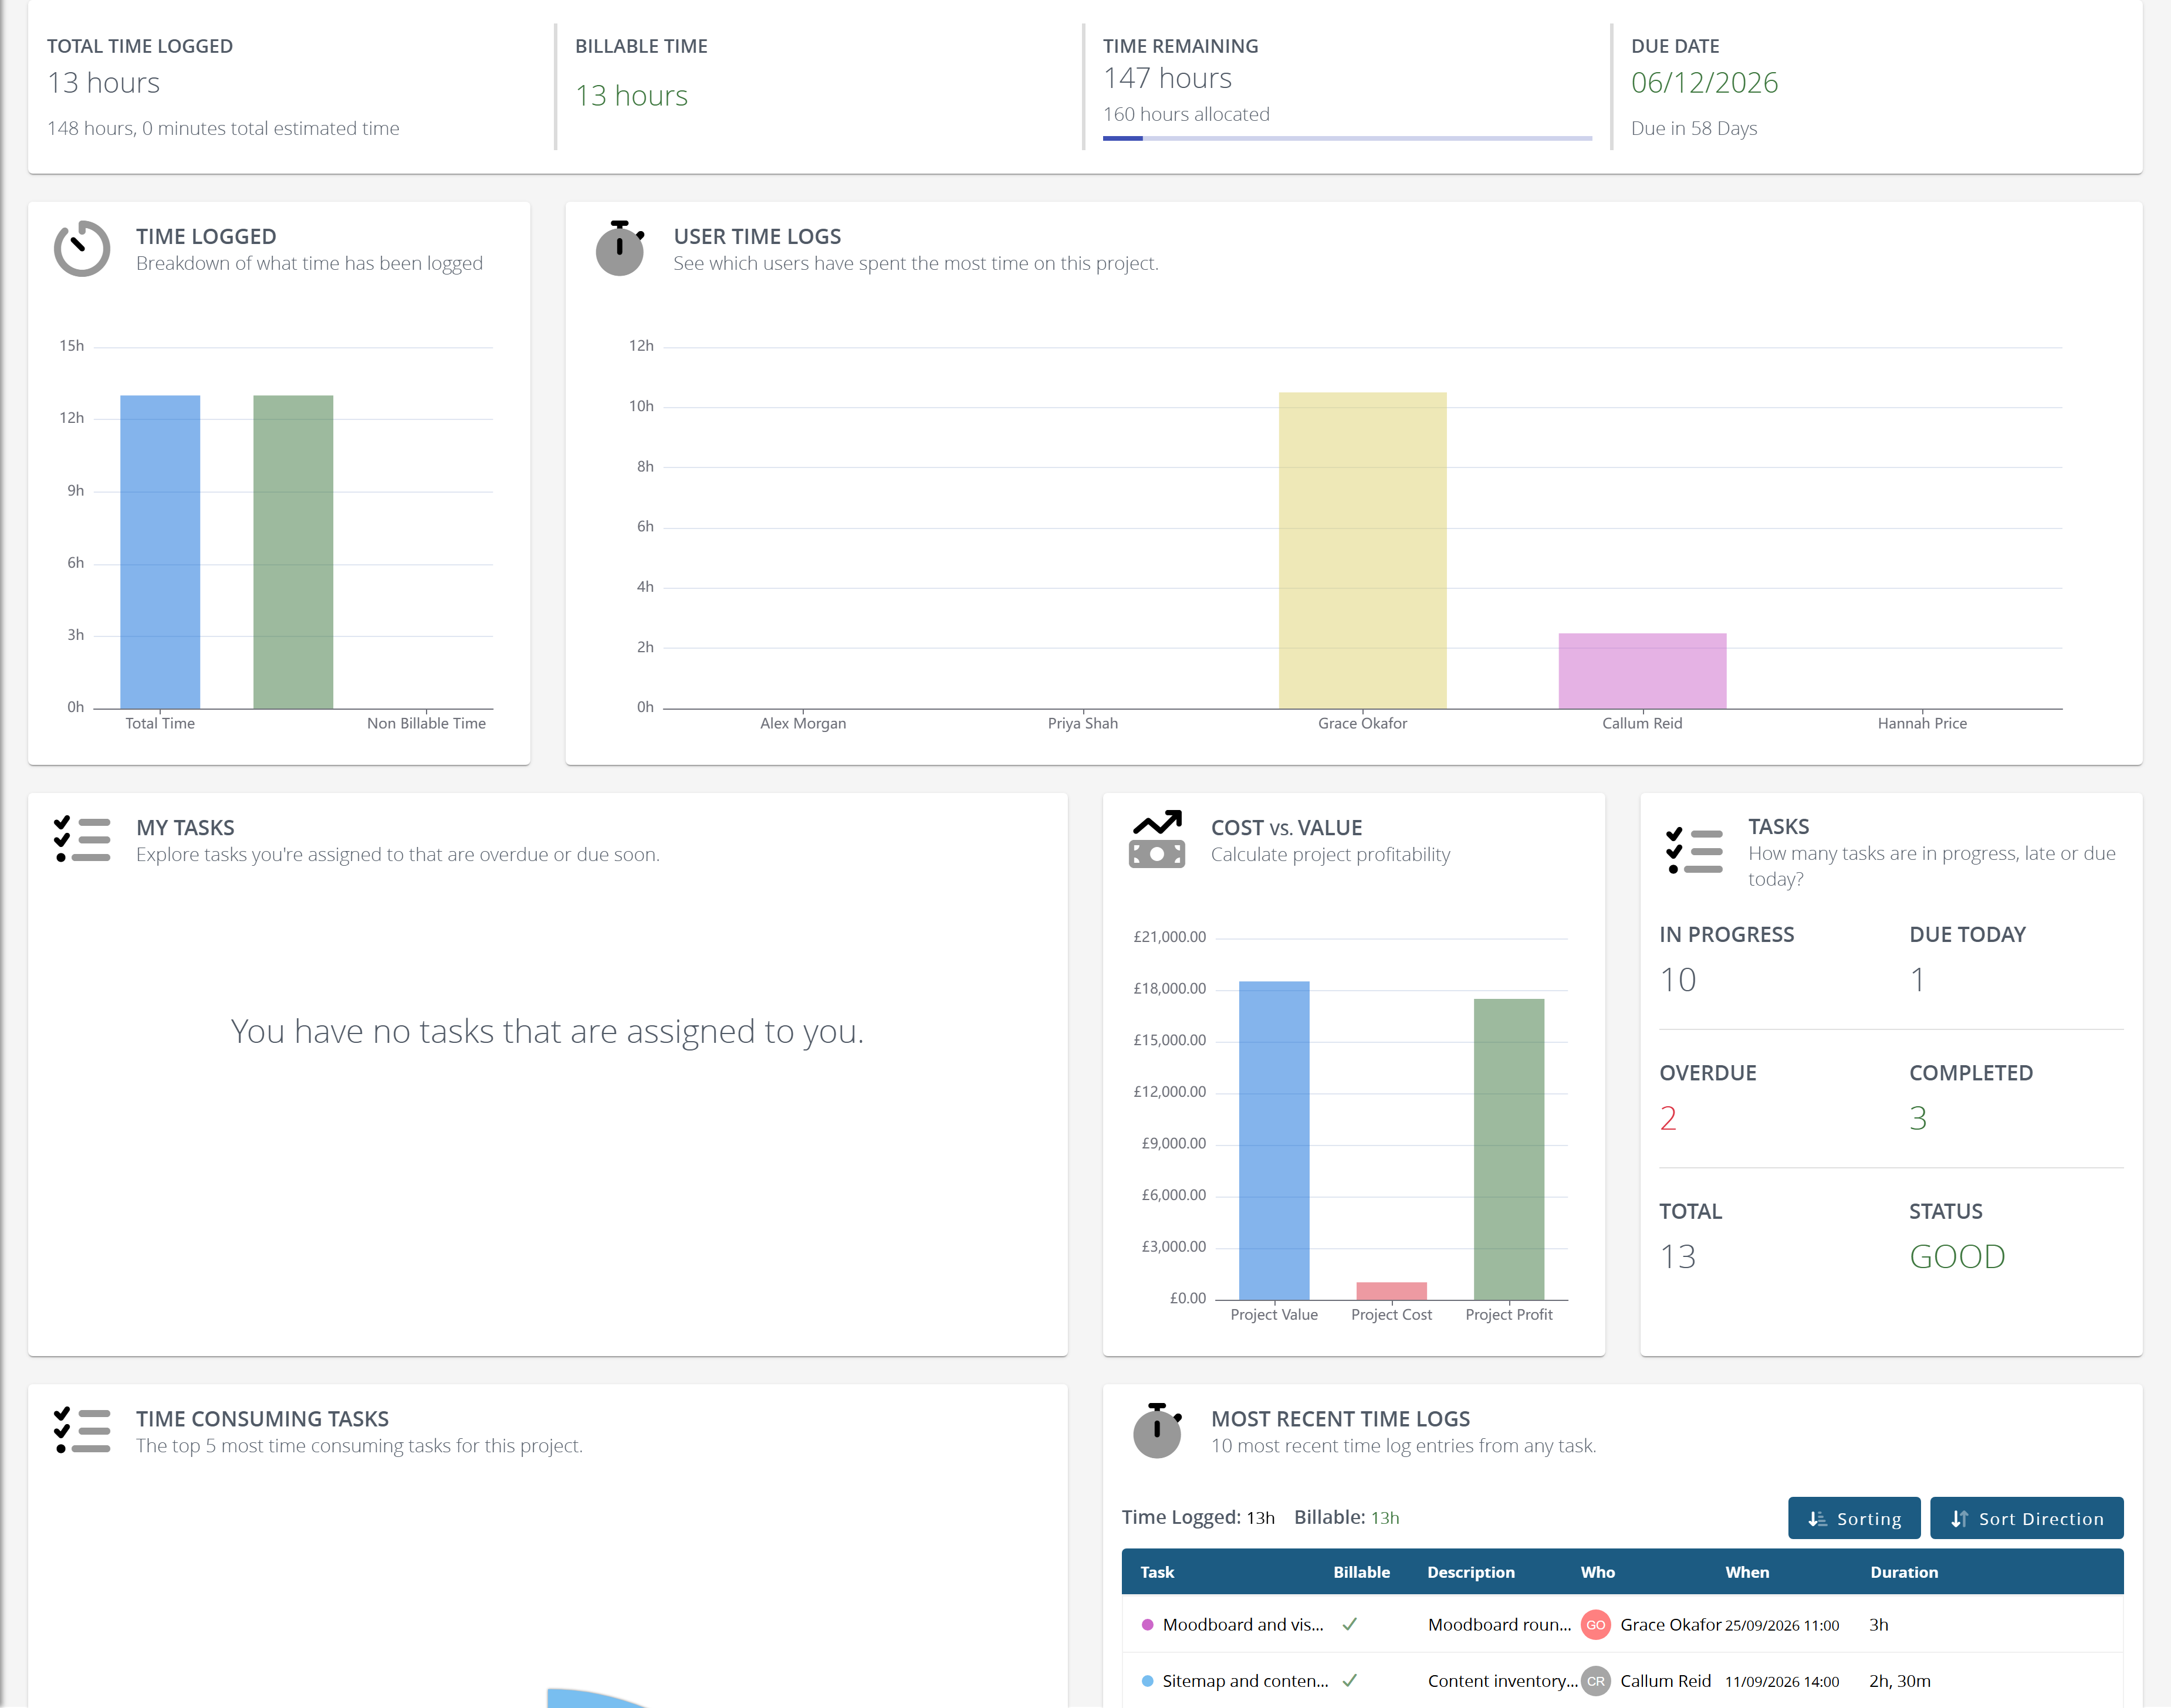Screen dimensions: 2171x1708
Task: Click the due date '06/12/2026'
Action: click(x=1705, y=83)
